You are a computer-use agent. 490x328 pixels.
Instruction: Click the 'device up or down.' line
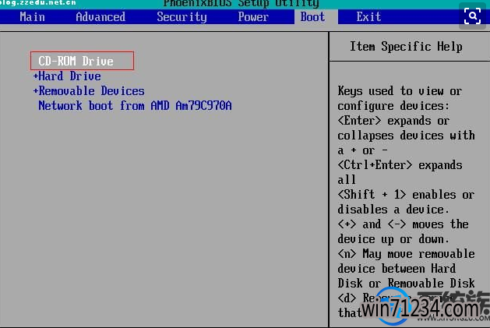point(393,239)
